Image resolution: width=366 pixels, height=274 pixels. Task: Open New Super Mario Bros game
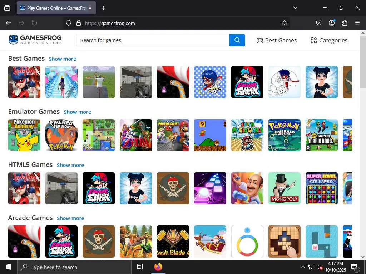(322, 135)
